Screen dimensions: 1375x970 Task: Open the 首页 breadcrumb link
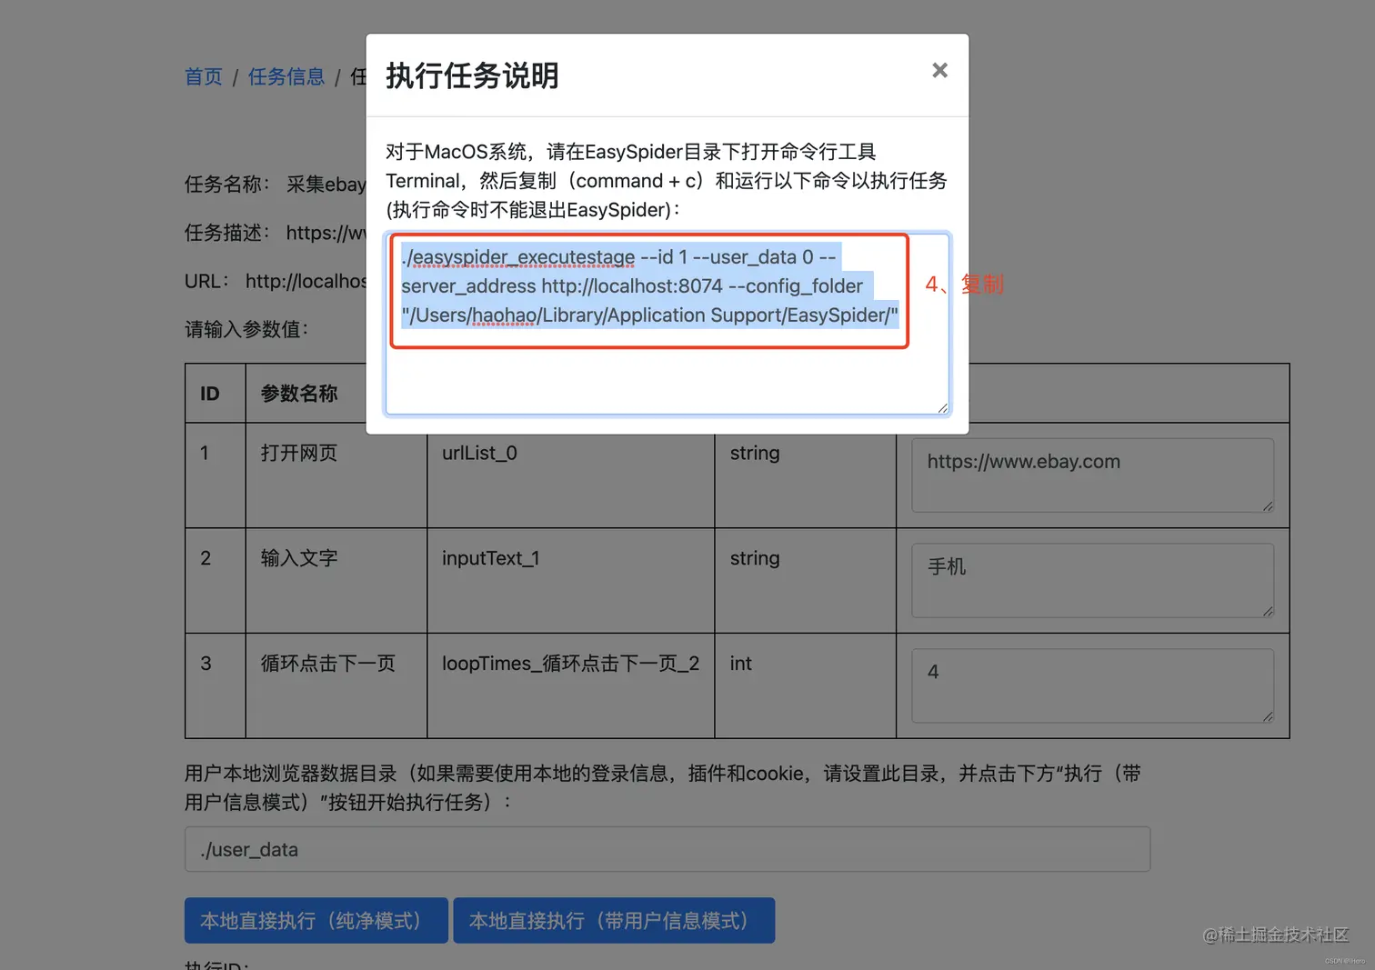[202, 76]
